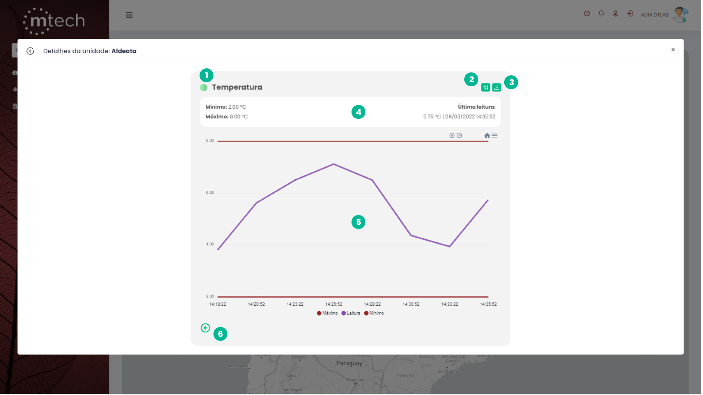Click the mtech logo
Image resolution: width=703 pixels, height=395 pixels.
point(54,21)
